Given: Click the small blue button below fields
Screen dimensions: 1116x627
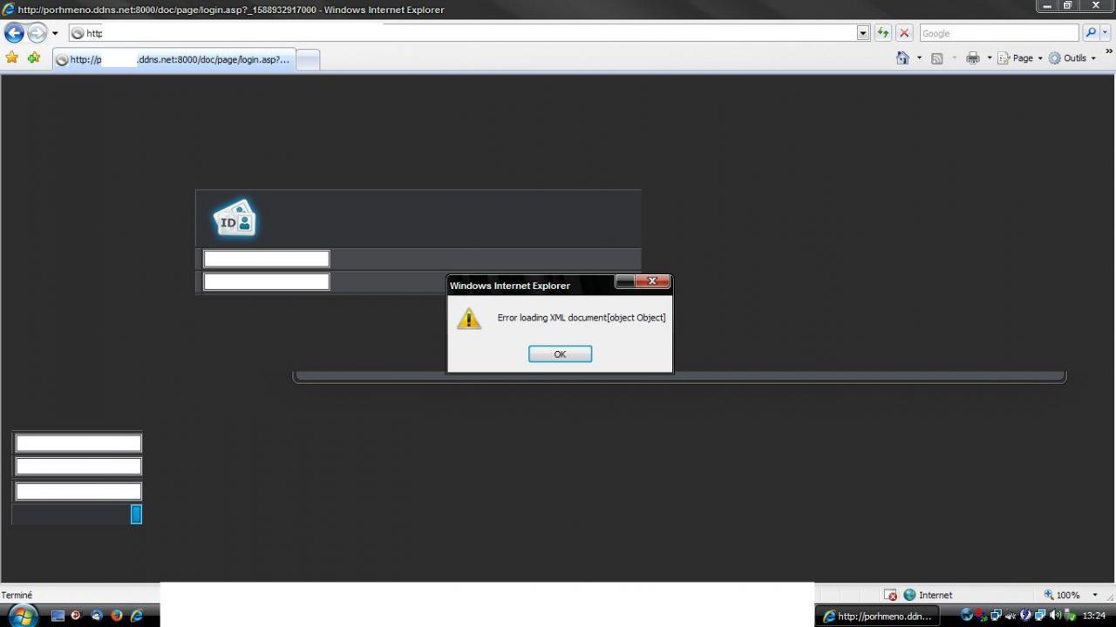Looking at the screenshot, I should tap(136, 515).
